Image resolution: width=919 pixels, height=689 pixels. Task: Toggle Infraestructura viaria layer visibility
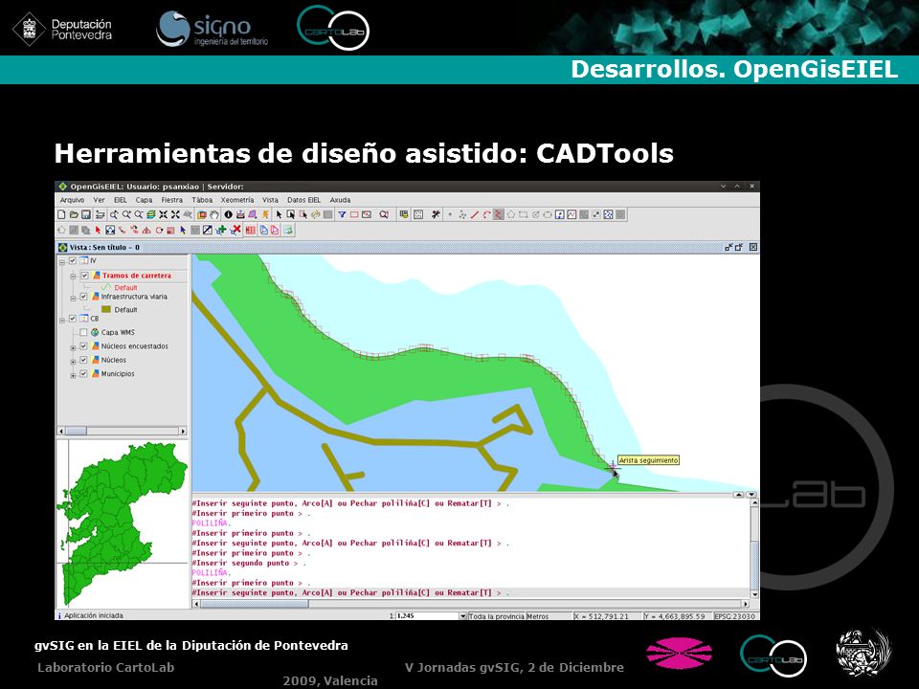pos(84,297)
